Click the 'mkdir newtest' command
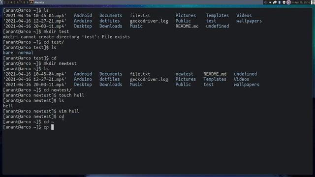315x177 pixels. 60,63
